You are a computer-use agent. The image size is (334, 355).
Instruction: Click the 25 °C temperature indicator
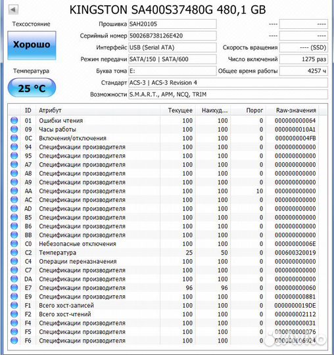tap(32, 88)
